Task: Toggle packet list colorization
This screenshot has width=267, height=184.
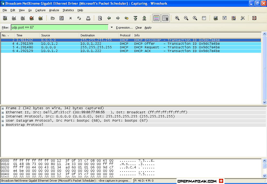Action: [x=156, y=18]
